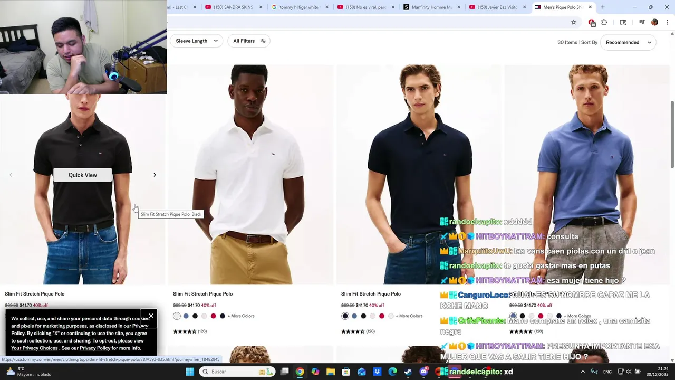This screenshot has width=675, height=380.
Task: Show hidden system tray icons chevron
Action: (583, 372)
